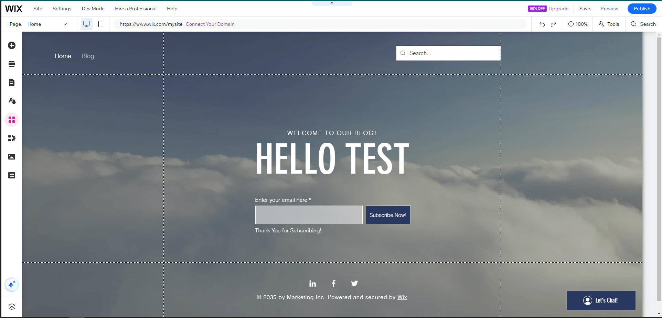Image resolution: width=662 pixels, height=318 pixels.
Task: Click the Undo arrow icon
Action: (x=542, y=24)
